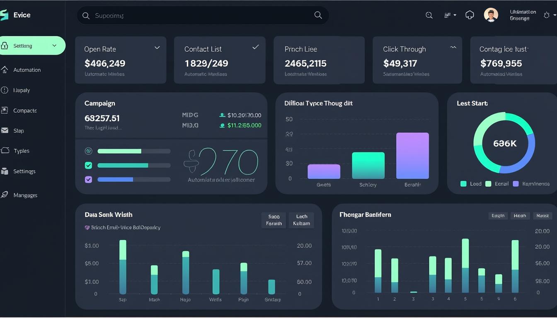Click the @ circle icon in Campaign
This screenshot has width=557, height=318.
(x=88, y=151)
